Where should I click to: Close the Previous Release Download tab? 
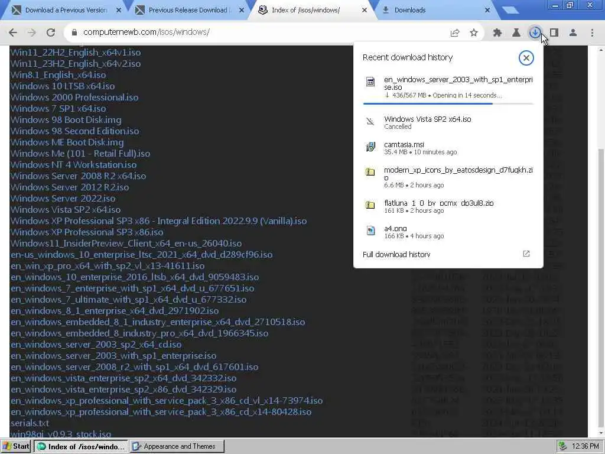(x=242, y=10)
